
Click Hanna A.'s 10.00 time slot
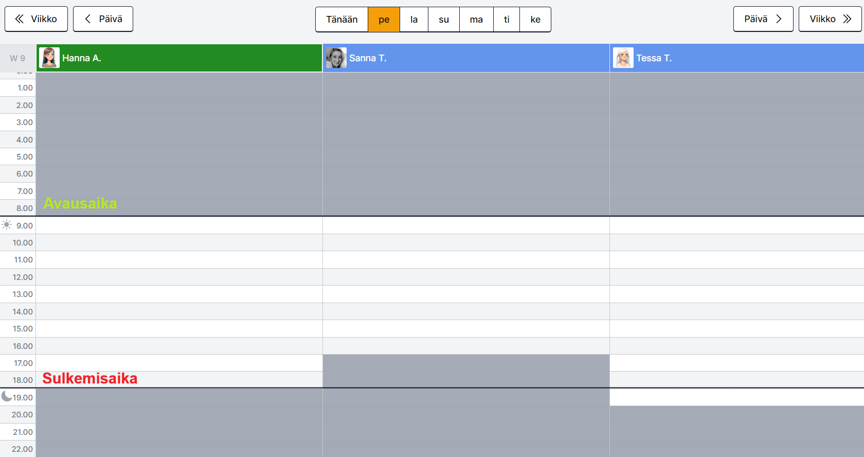(x=179, y=242)
